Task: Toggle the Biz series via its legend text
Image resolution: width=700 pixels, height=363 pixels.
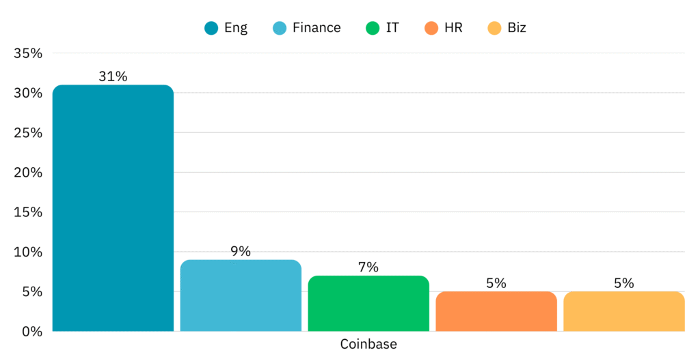Action: 517,28
